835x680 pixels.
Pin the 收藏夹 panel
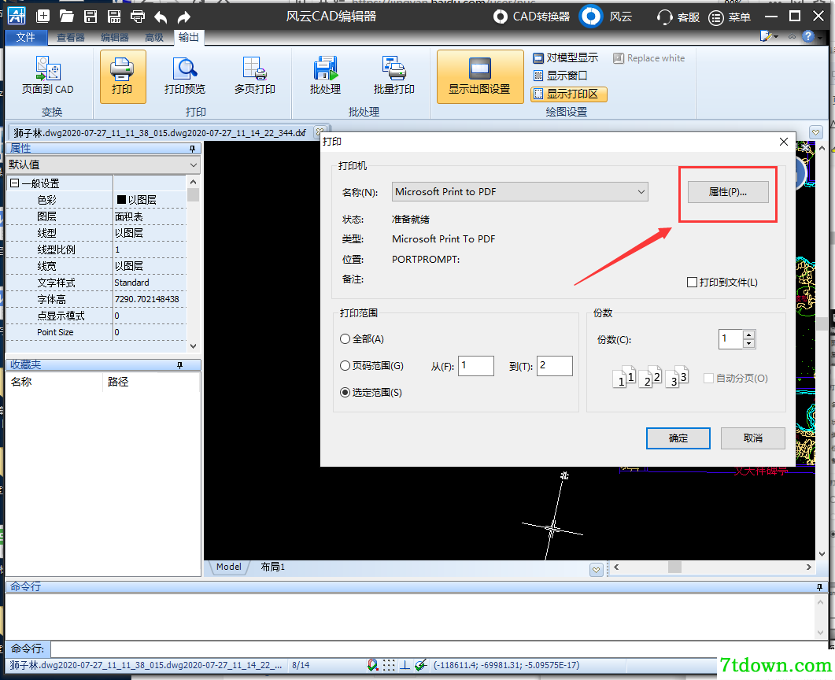pyautogui.click(x=180, y=364)
